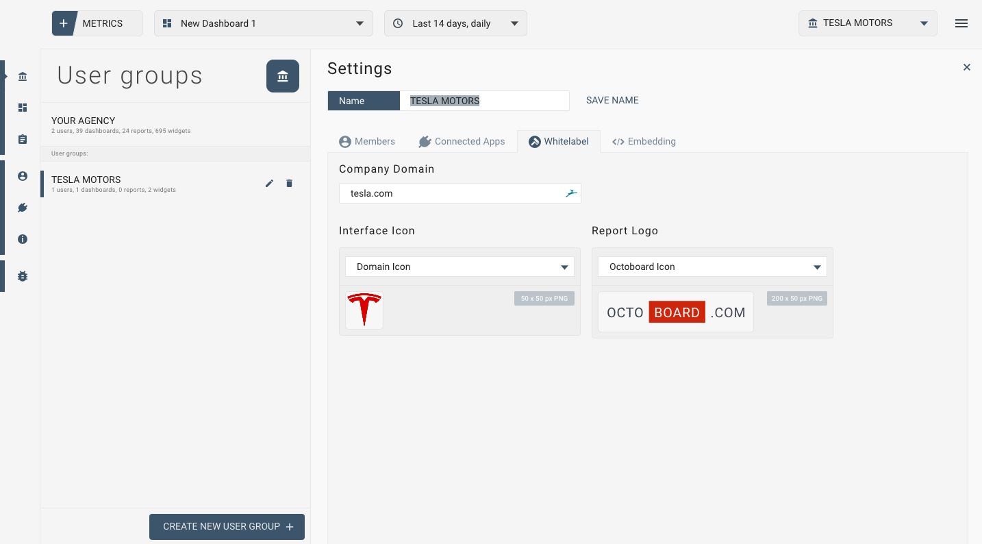Switch to the Embedding tab
Screen dimensions: 982x544
(x=644, y=141)
